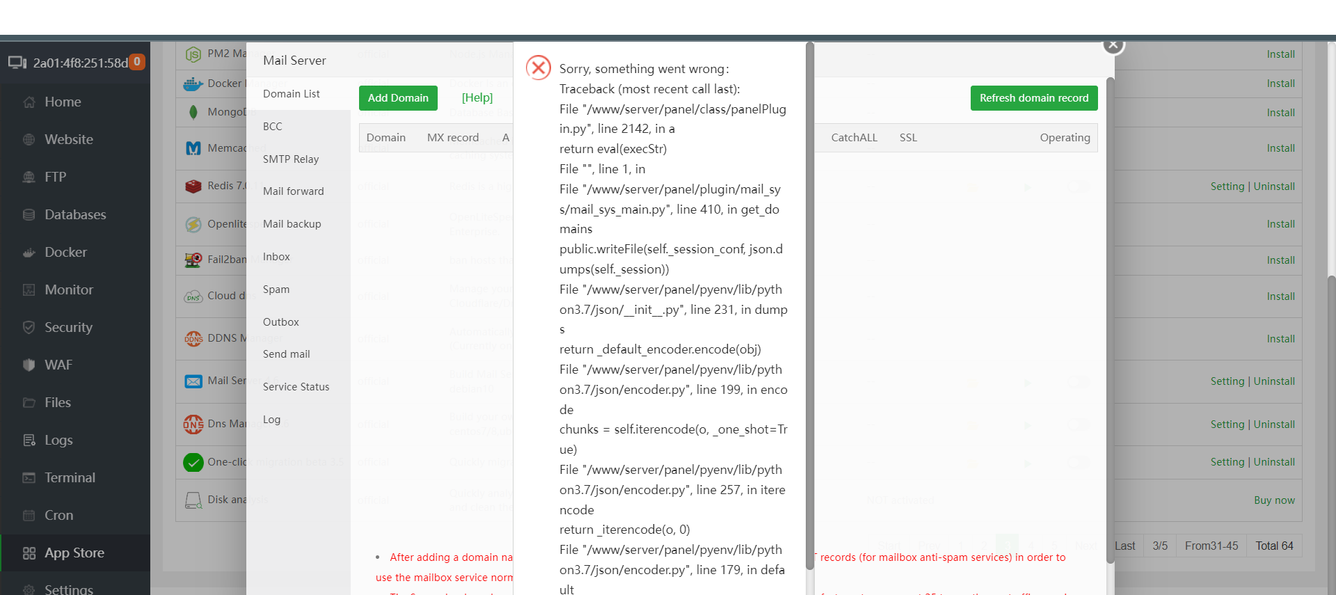Click Install in the DDNS Manager row

(1280, 339)
